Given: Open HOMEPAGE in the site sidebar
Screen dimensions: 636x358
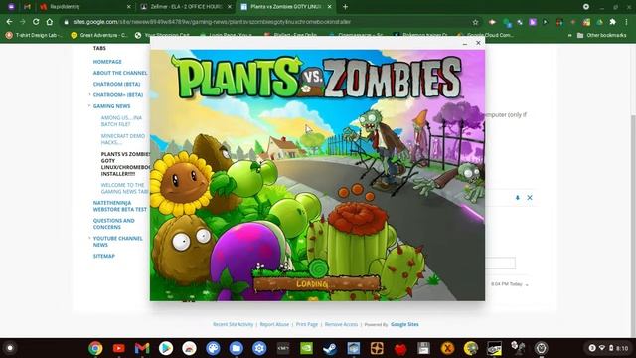Looking at the screenshot, I should pyautogui.click(x=107, y=62).
